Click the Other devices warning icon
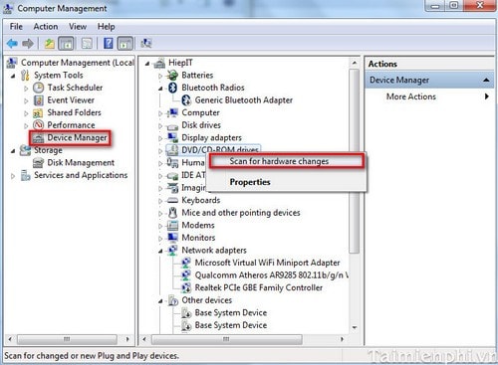Image resolution: width=498 pixels, height=365 pixels. pos(173,300)
